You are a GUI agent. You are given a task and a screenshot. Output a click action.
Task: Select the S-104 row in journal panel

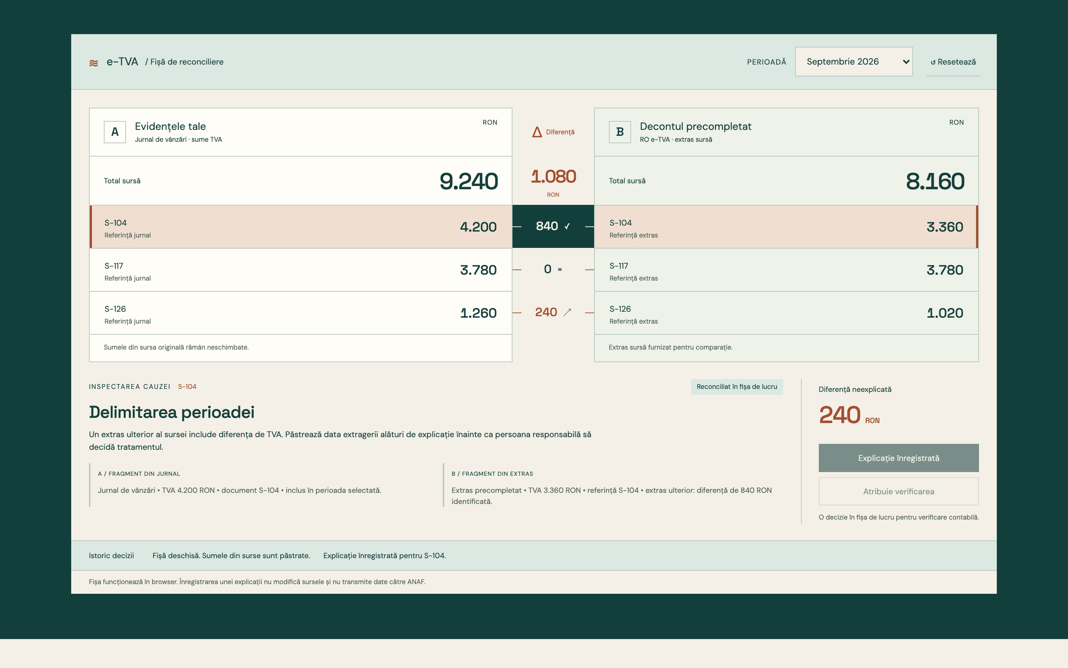coord(300,227)
